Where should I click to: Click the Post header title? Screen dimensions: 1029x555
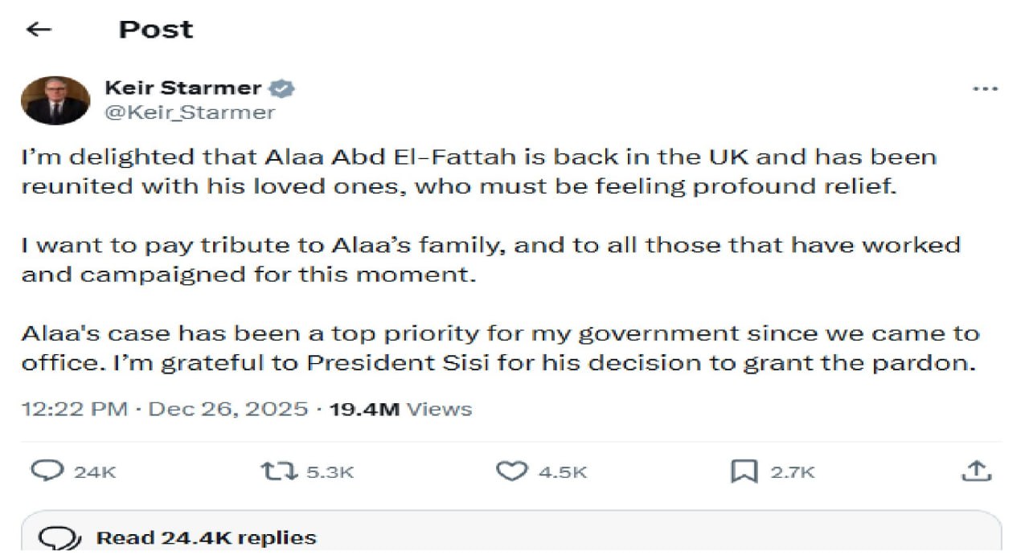coord(156,30)
